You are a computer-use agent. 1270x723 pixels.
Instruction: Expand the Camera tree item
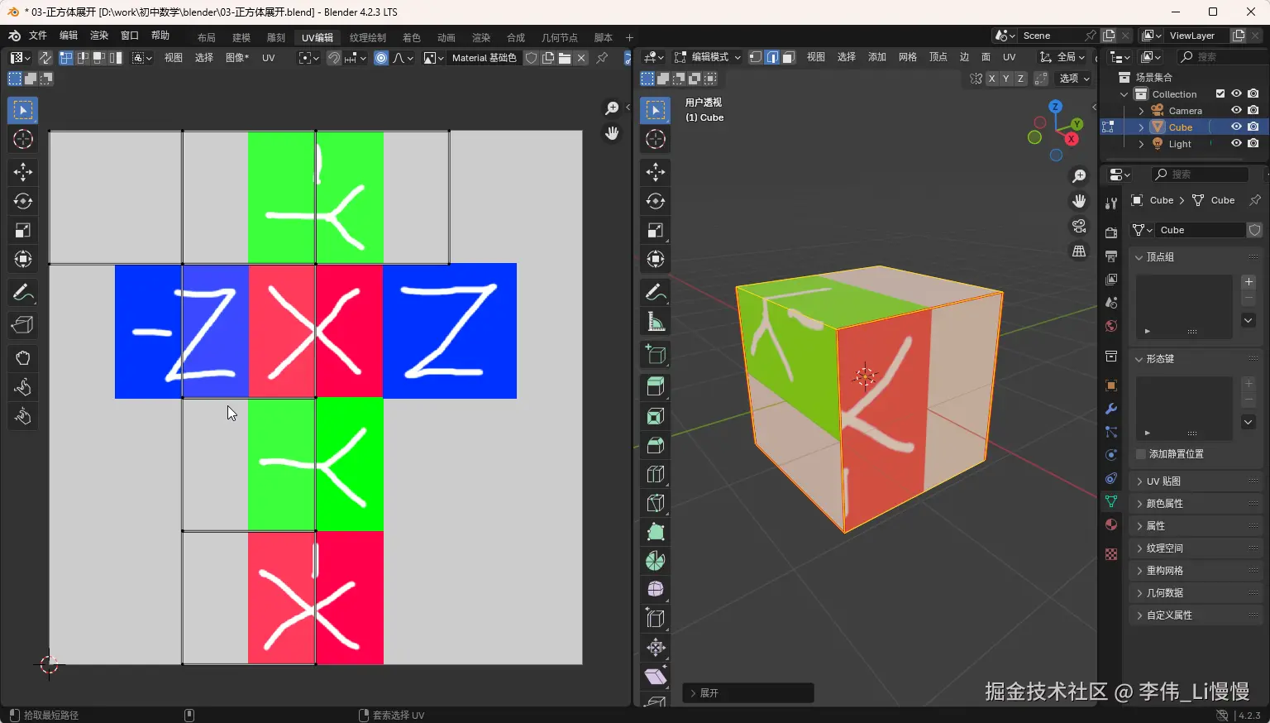point(1141,111)
